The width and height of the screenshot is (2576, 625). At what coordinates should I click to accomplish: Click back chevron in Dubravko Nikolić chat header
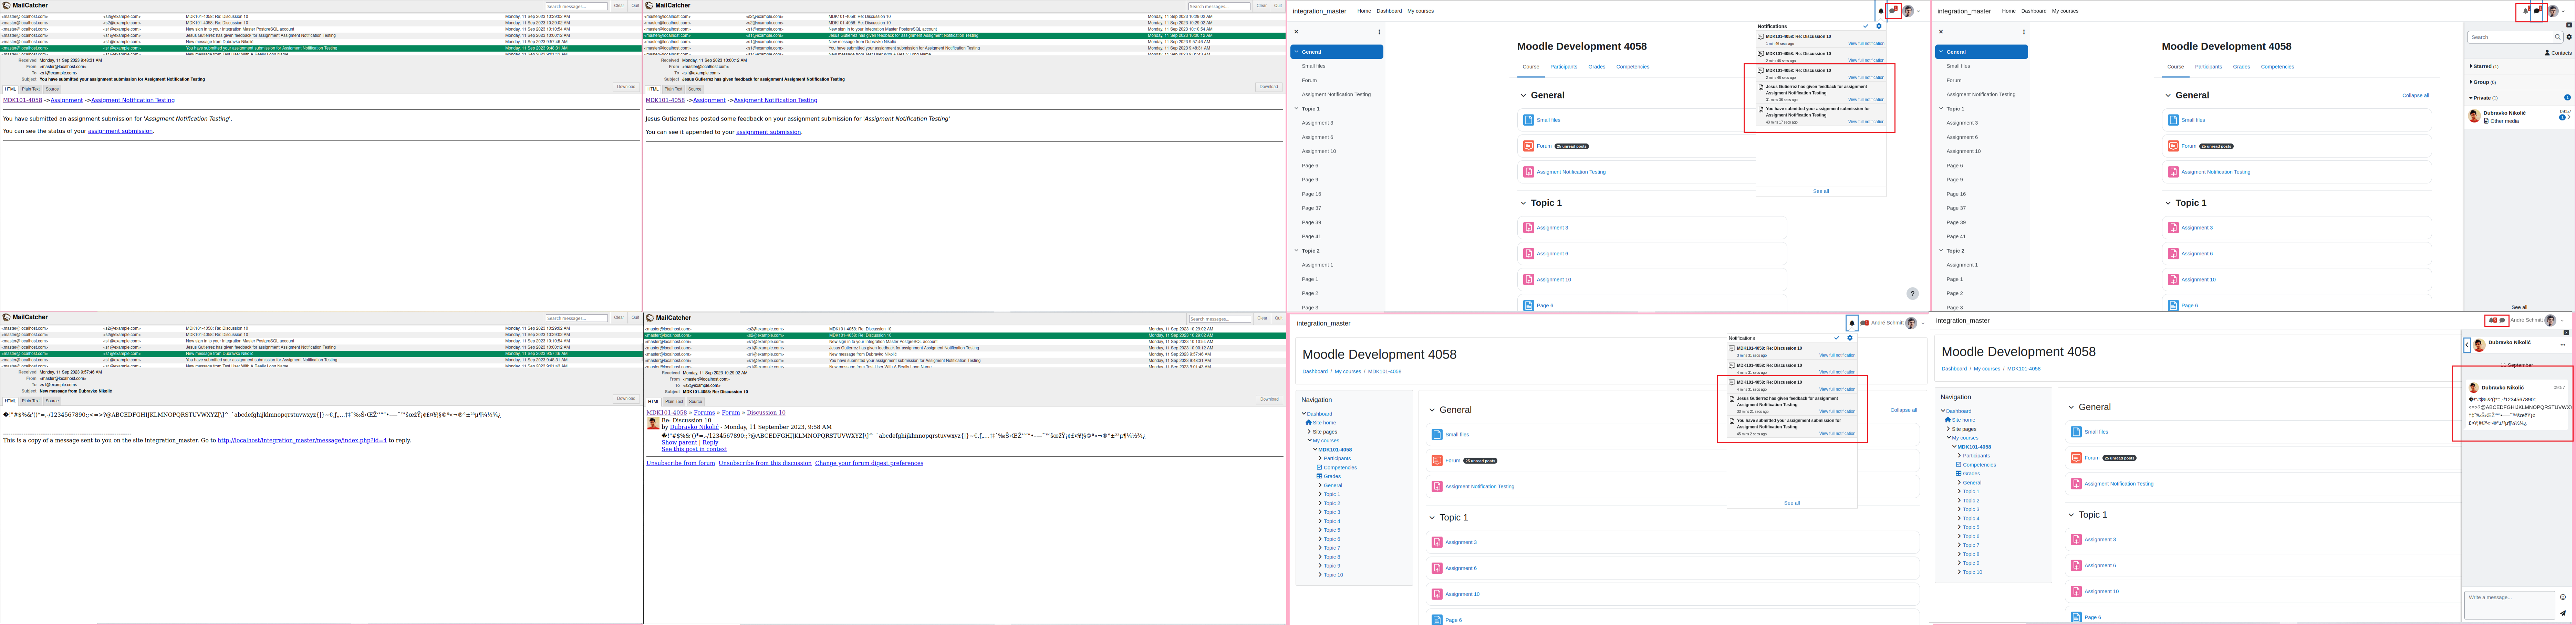tap(2467, 345)
